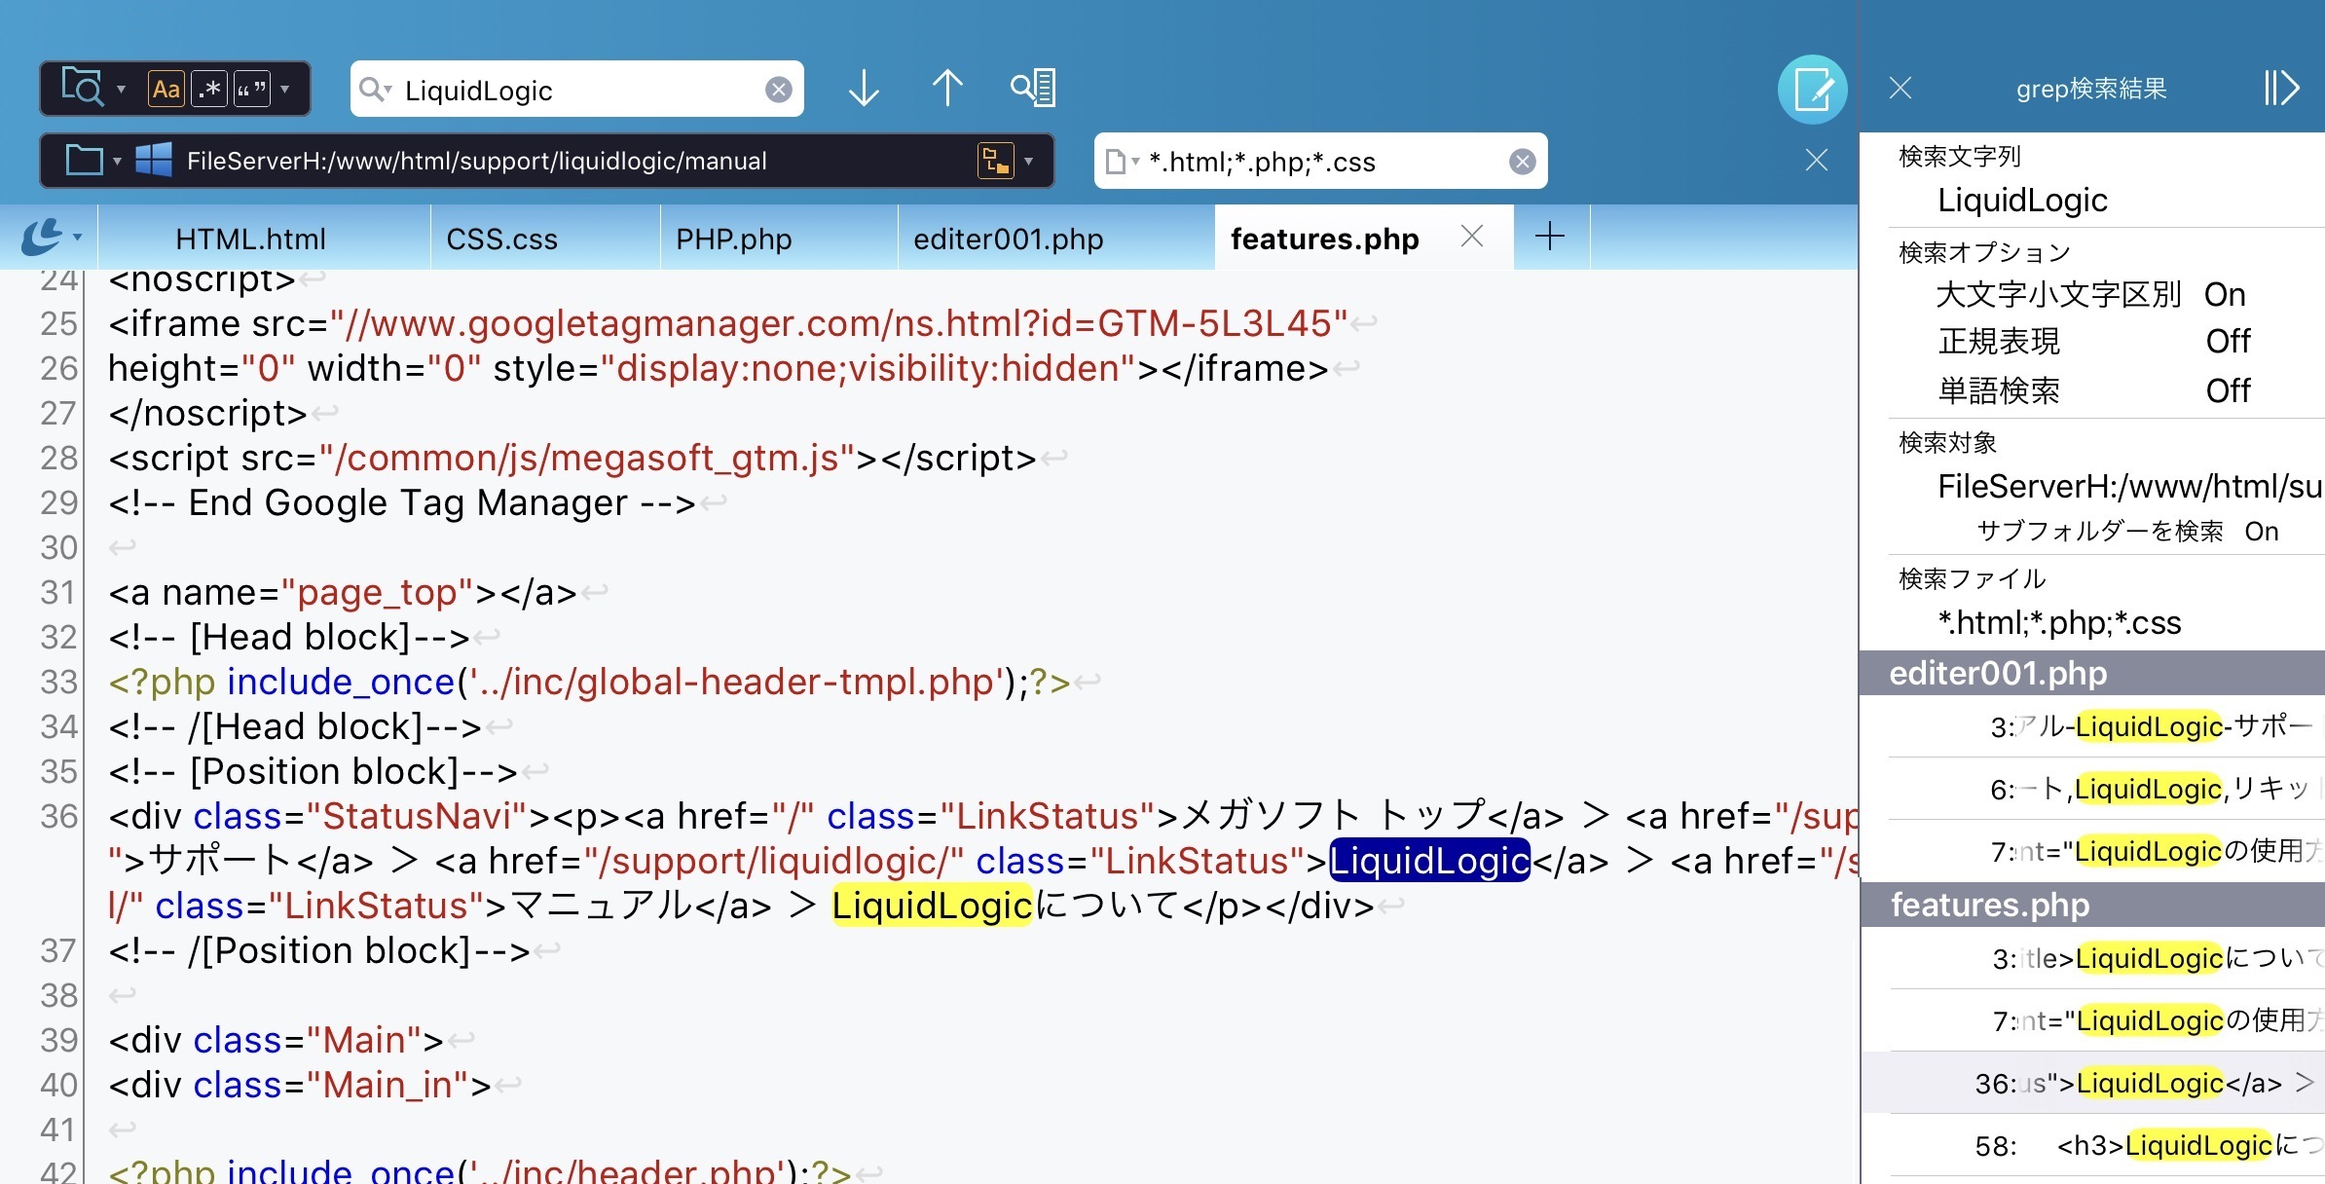The image size is (2325, 1184).
Task: Open LiquidLogic bird menu icon
Action: [44, 237]
